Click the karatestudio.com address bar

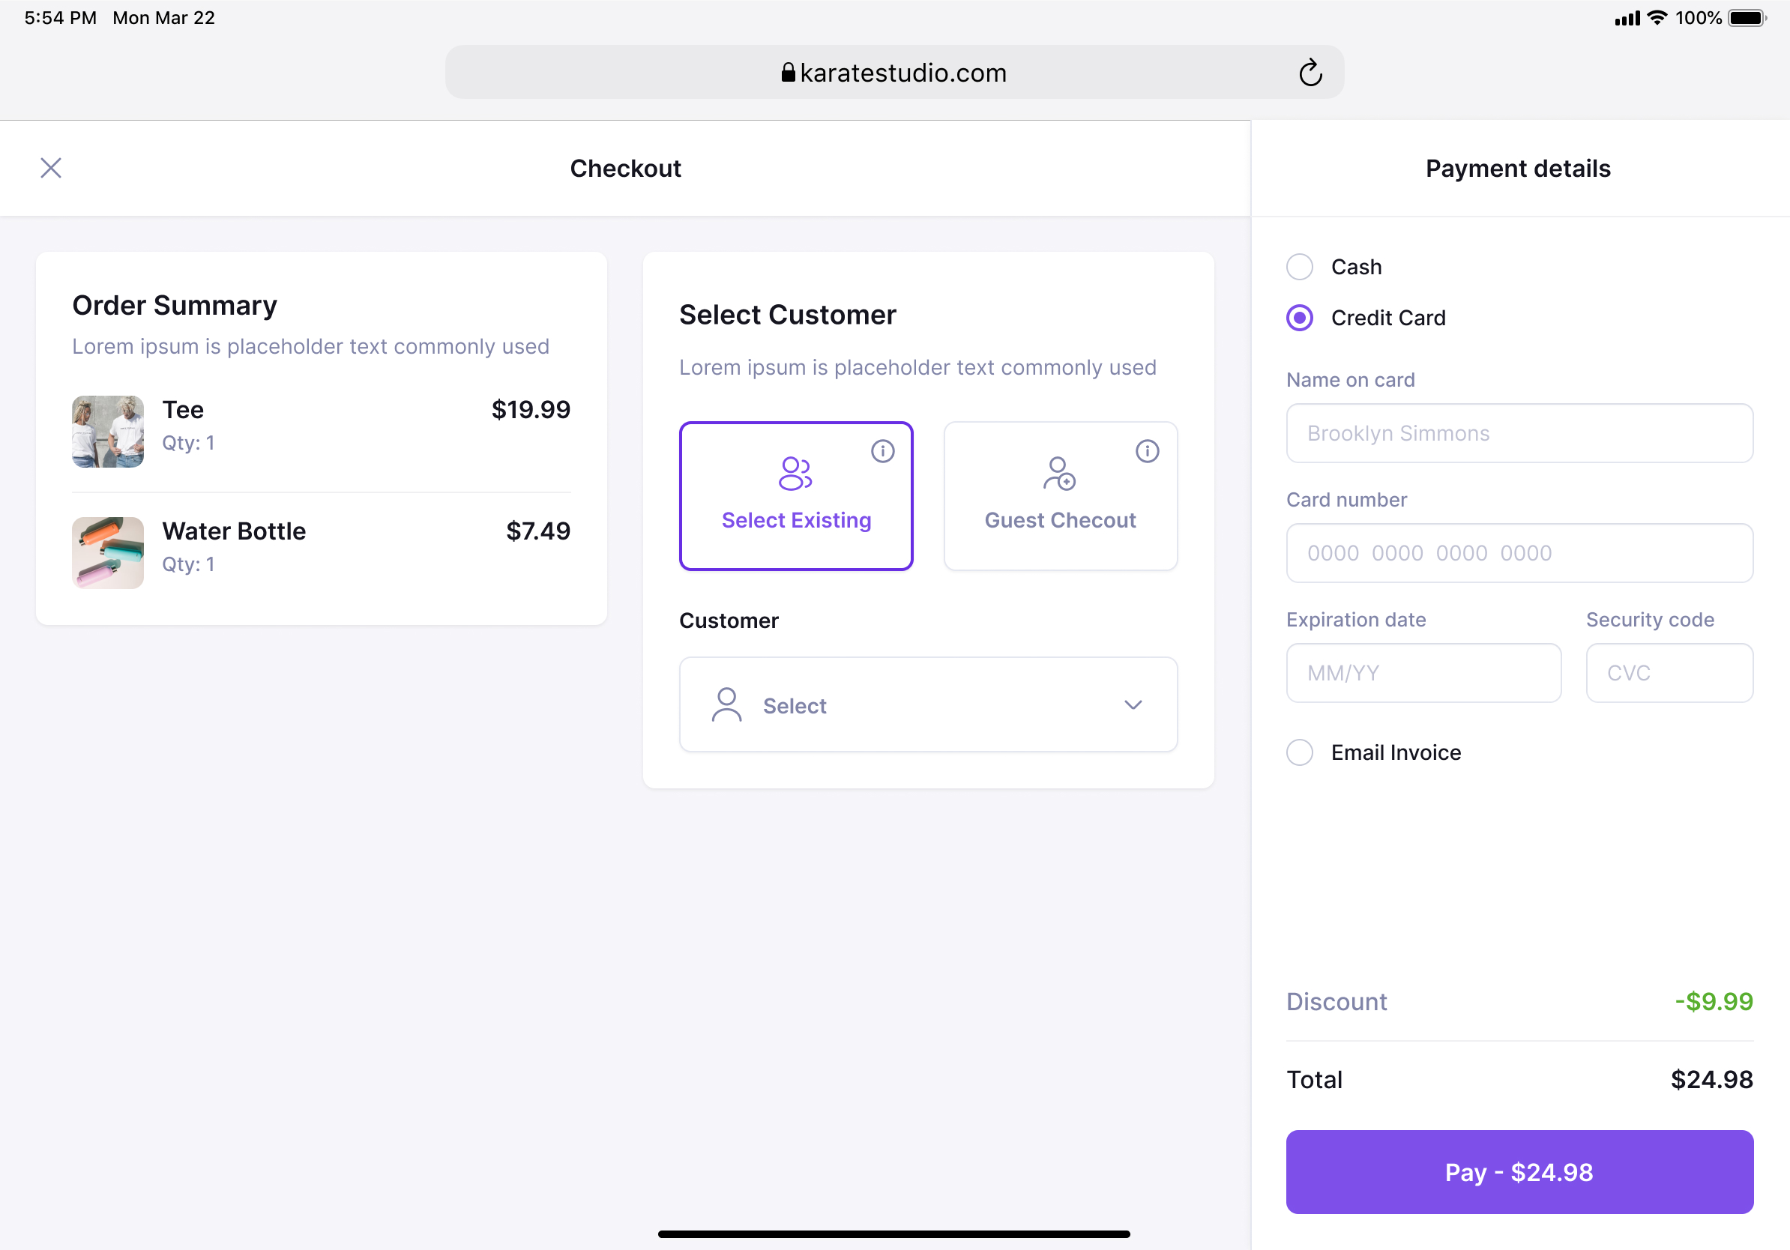[x=894, y=73]
